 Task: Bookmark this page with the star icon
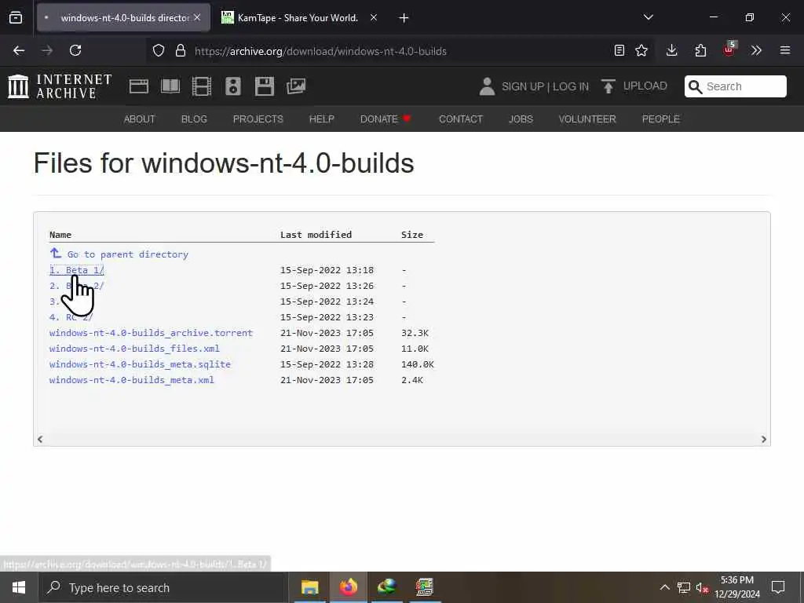click(x=641, y=50)
